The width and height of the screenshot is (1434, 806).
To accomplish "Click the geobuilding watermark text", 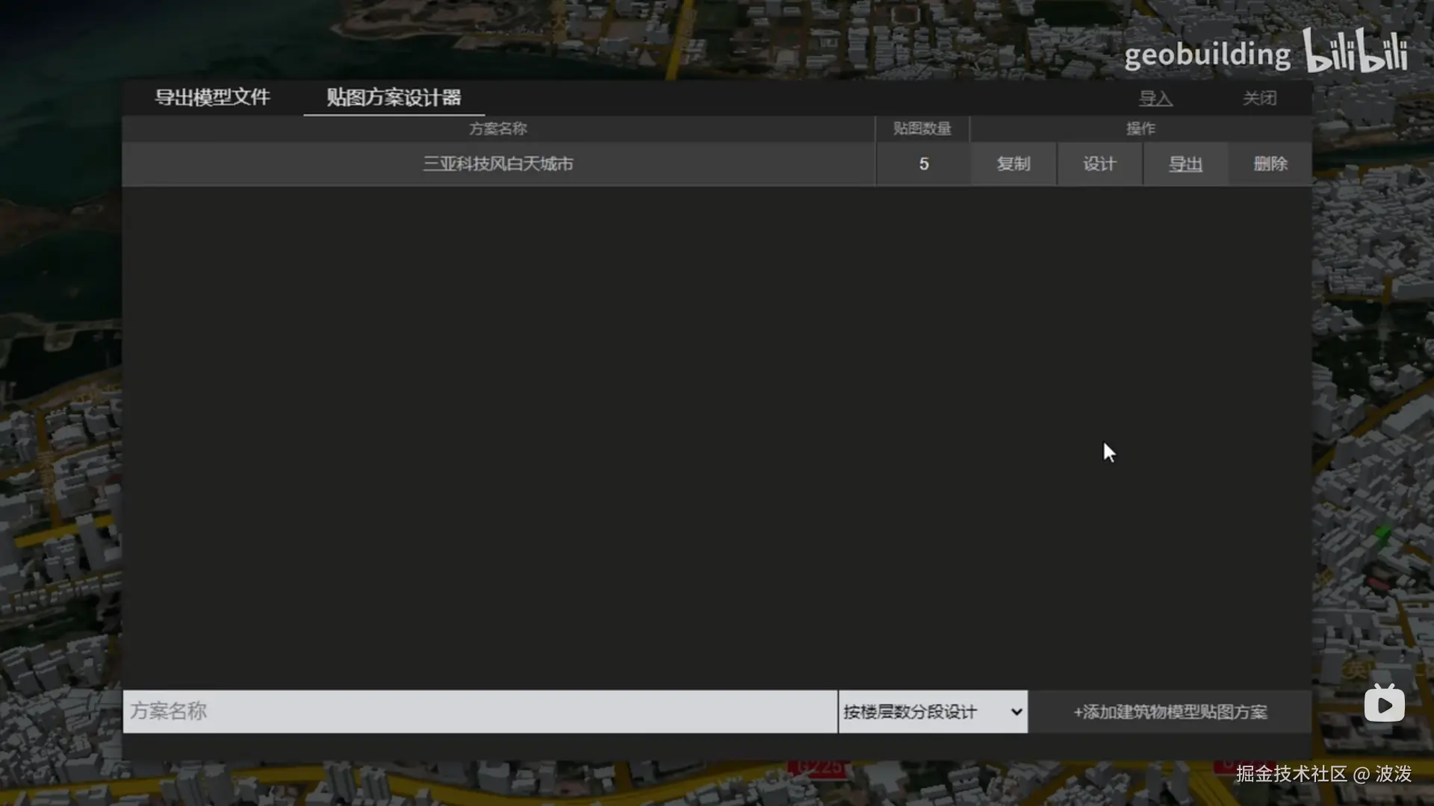I will coord(1206,56).
